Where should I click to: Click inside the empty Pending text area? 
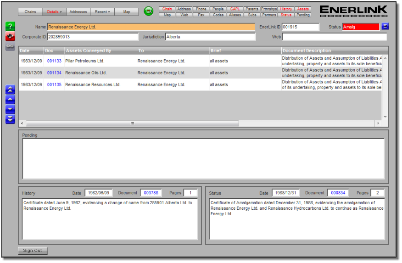click(x=204, y=159)
